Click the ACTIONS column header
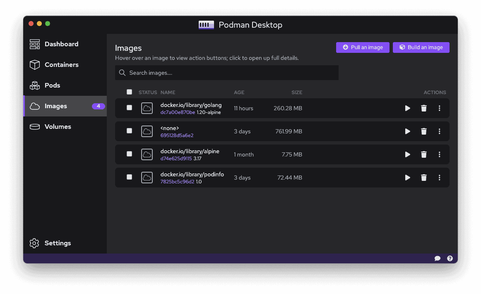The width and height of the screenshot is (481, 294). pos(435,92)
